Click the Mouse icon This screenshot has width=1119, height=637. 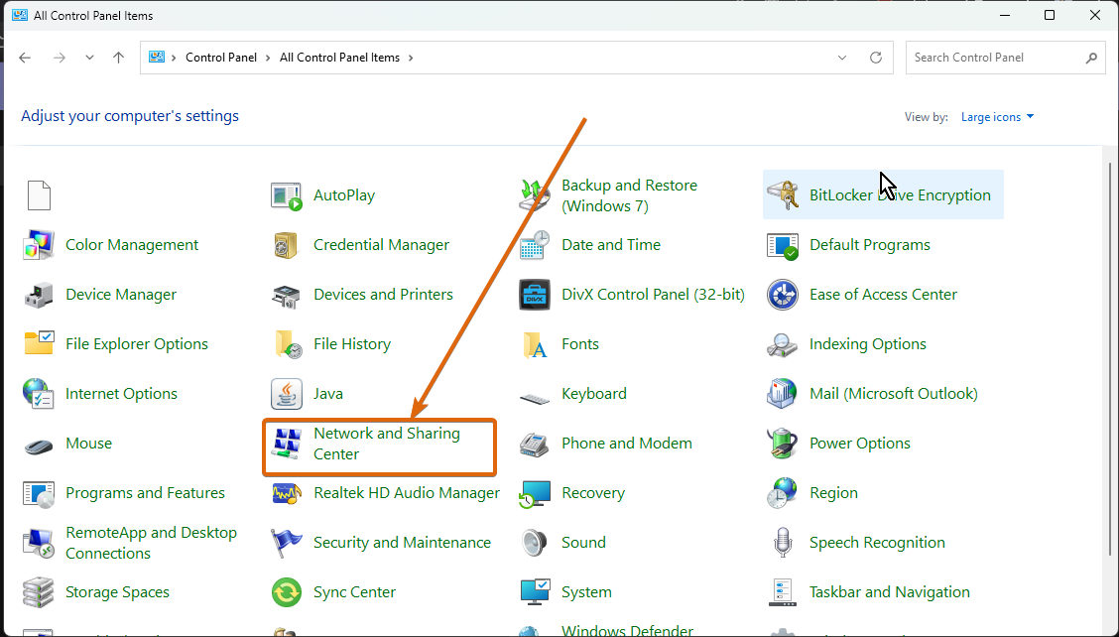39,446
